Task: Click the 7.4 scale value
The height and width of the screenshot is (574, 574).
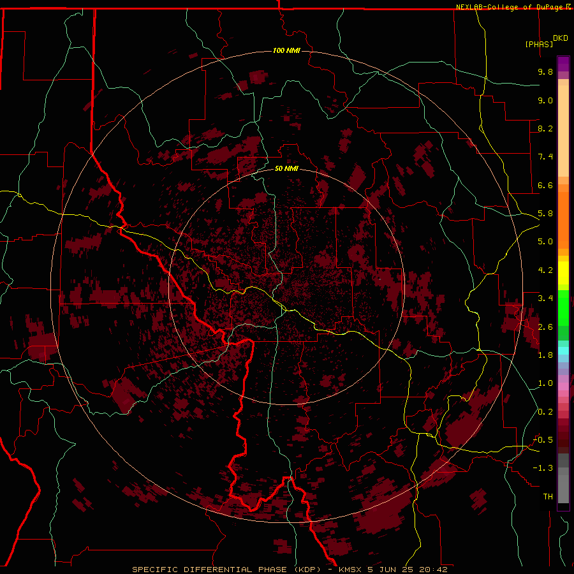Action: (545, 157)
